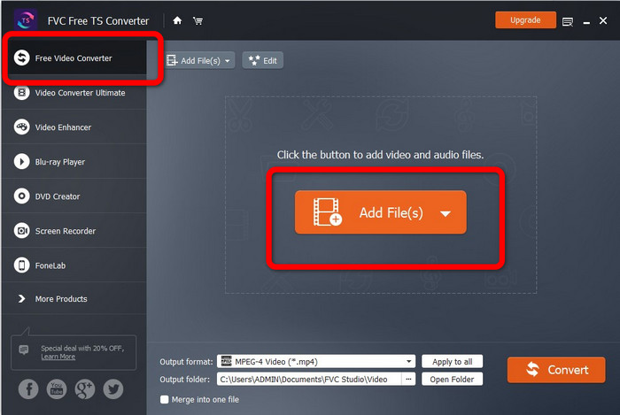Click the FoneLab phone icon
This screenshot has width=620, height=415.
point(22,265)
